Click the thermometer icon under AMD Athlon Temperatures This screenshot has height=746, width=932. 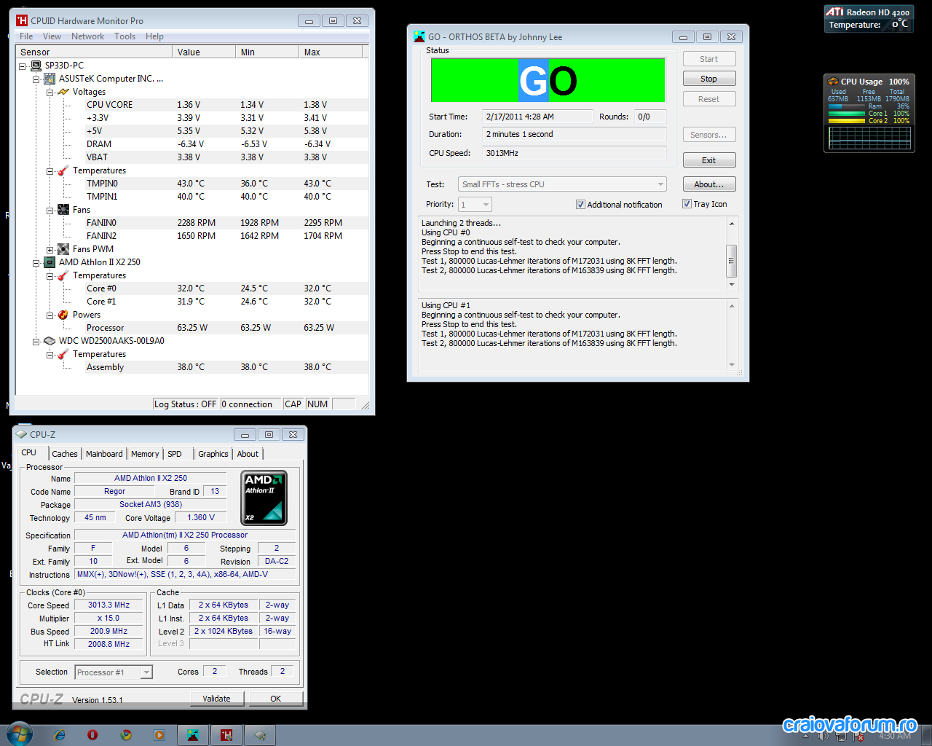click(63, 275)
